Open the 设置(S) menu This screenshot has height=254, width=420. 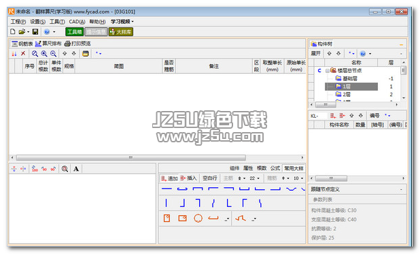[38, 22]
